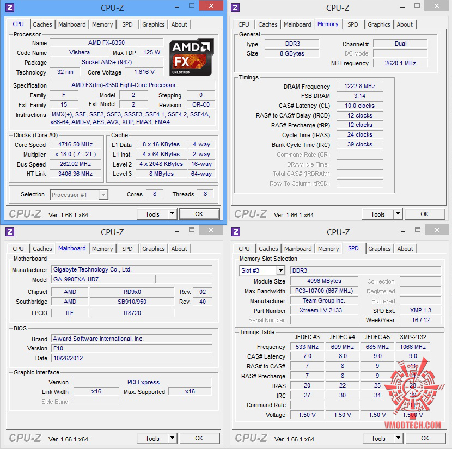Click the CAS# Latency value 10.0 clocks
Image resolution: width=452 pixels, height=449 pixels.
point(359,106)
